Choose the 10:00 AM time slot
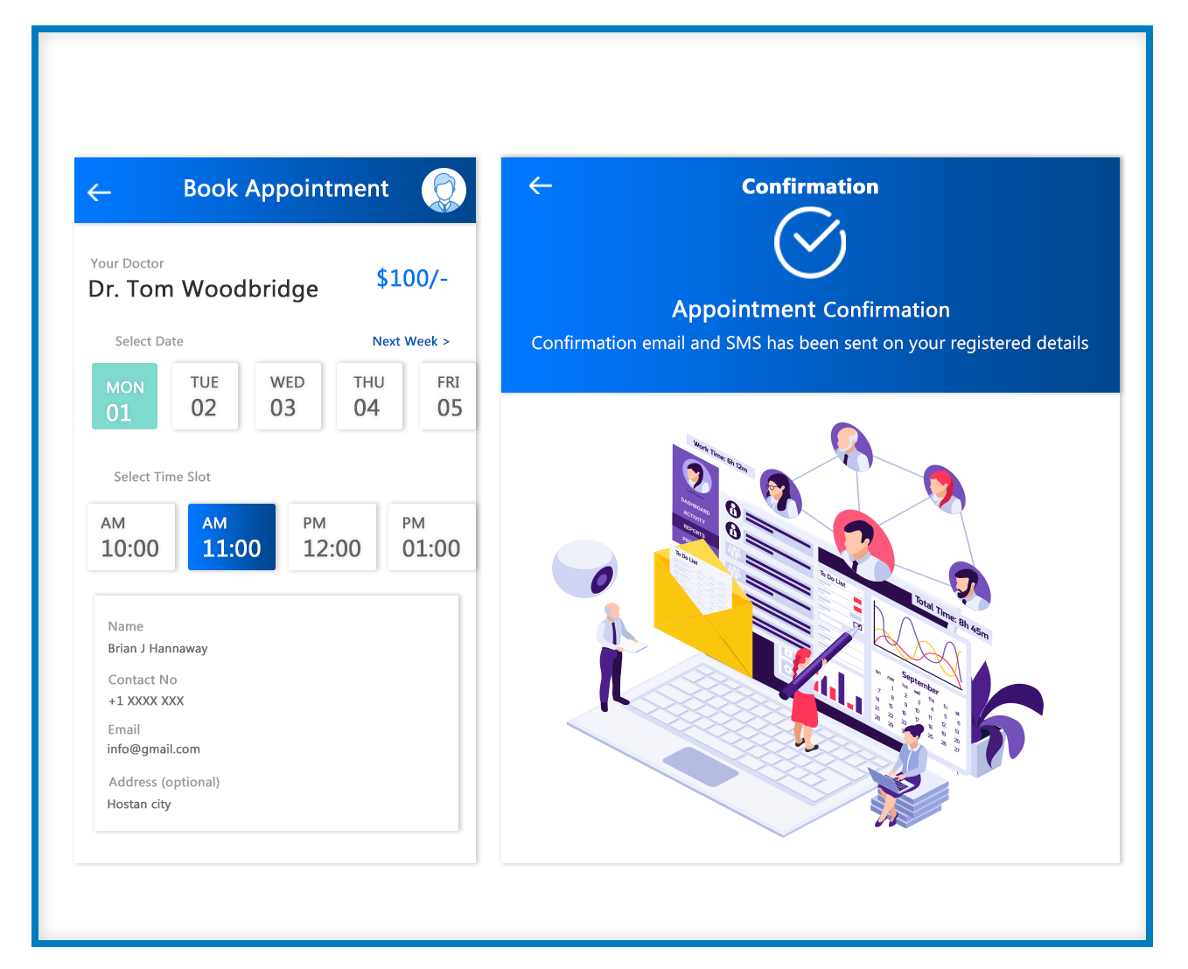The width and height of the screenshot is (1188, 969). [x=131, y=537]
